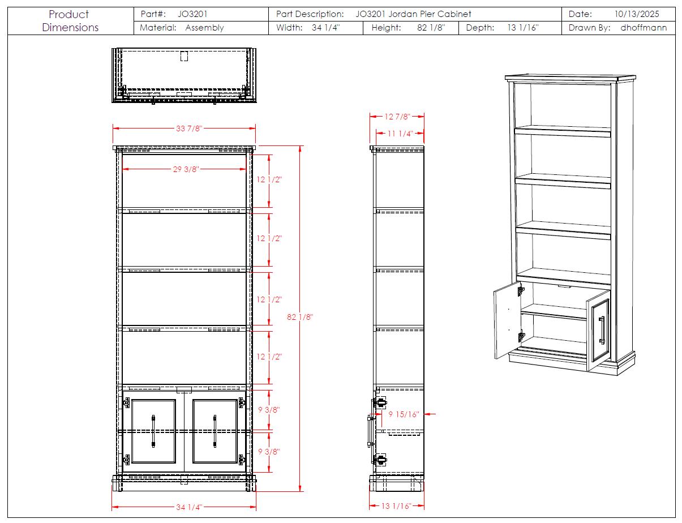
Task: Click the right door handle in front view
Action: pos(215,431)
